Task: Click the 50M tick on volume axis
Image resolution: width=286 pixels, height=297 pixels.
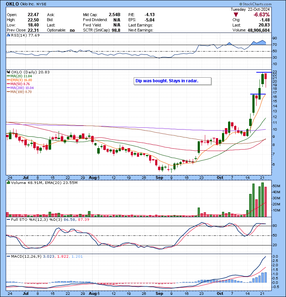Action: [x=276, y=186]
